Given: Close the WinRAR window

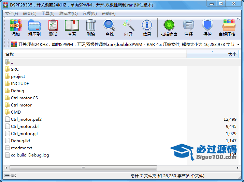Looking at the screenshot, I should pyautogui.click(x=233, y=4).
